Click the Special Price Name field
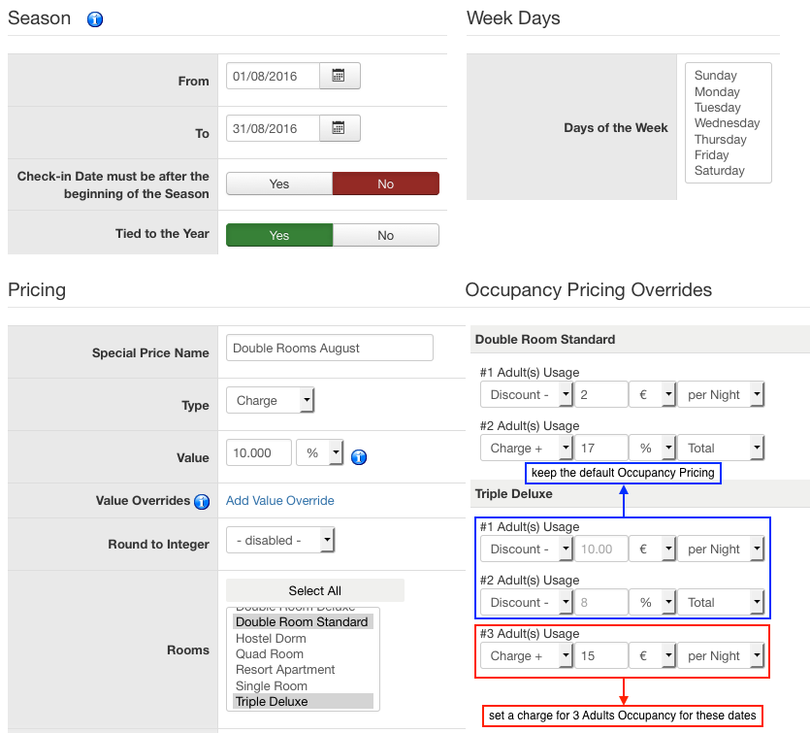This screenshot has height=733, width=810. [330, 348]
